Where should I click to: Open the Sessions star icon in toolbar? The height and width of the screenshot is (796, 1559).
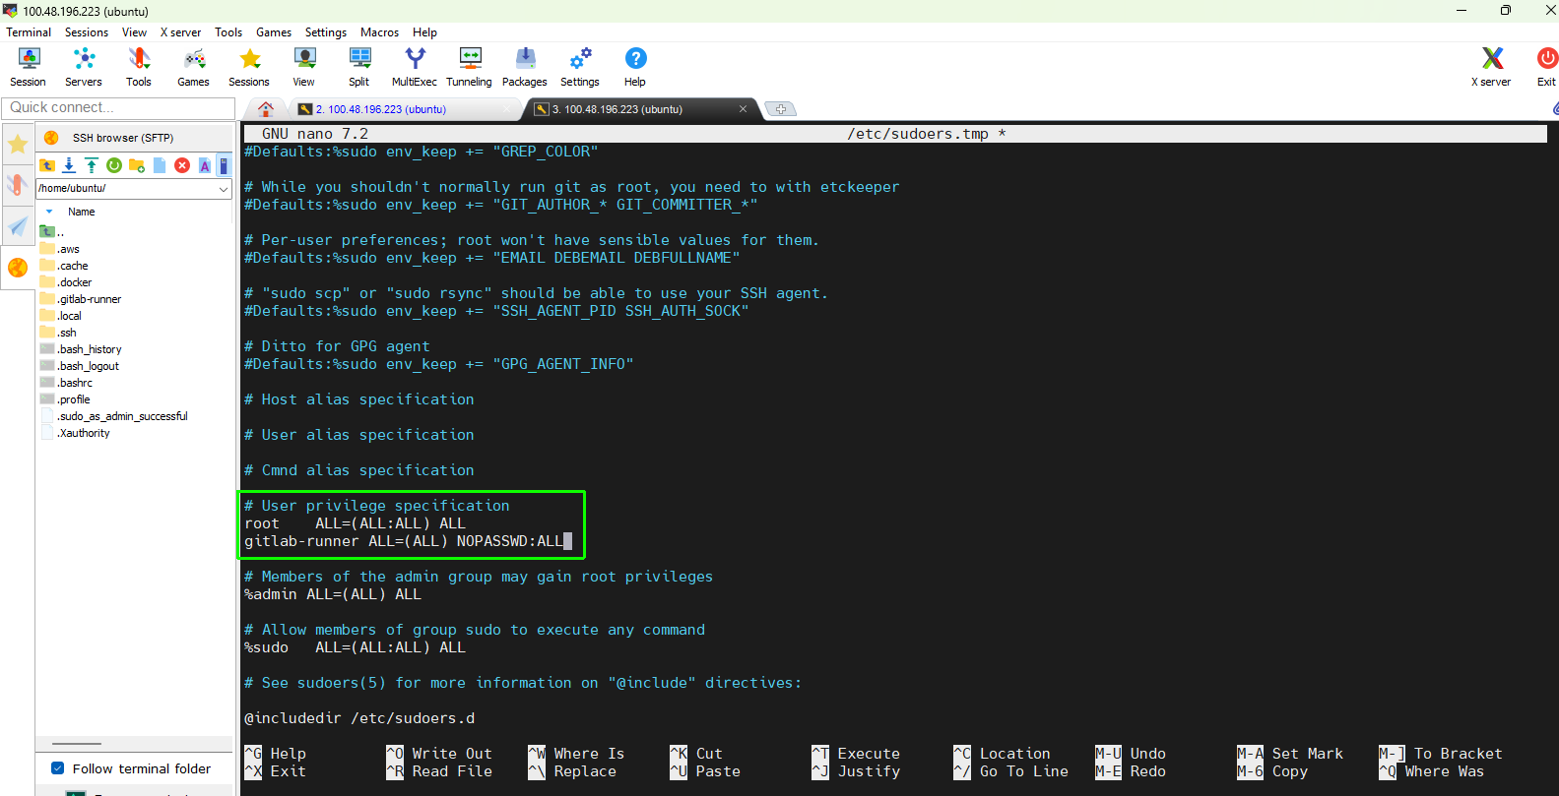(x=249, y=67)
